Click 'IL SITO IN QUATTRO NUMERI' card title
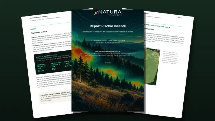The height and width of the screenshot is (121, 215). coord(47,56)
